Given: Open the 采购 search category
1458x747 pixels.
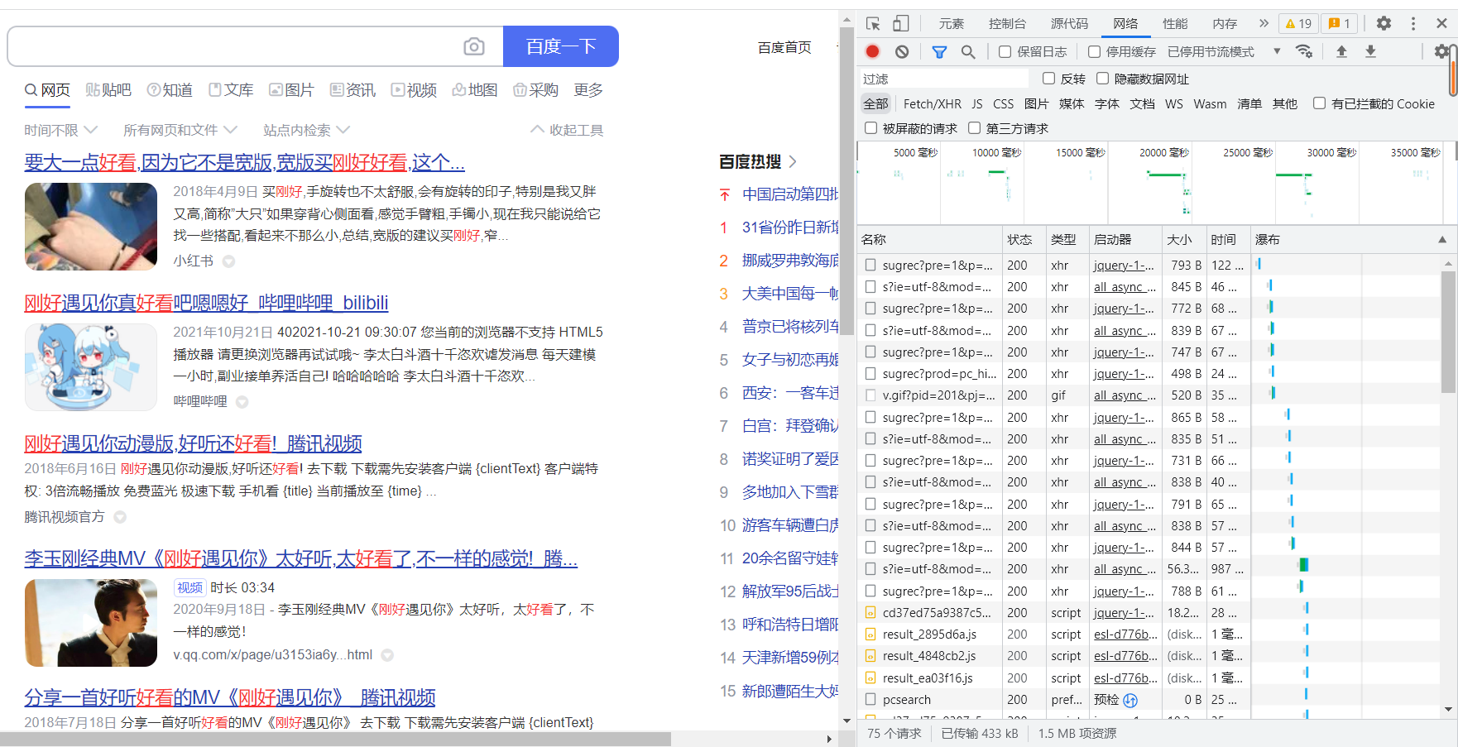Looking at the screenshot, I should pos(535,89).
